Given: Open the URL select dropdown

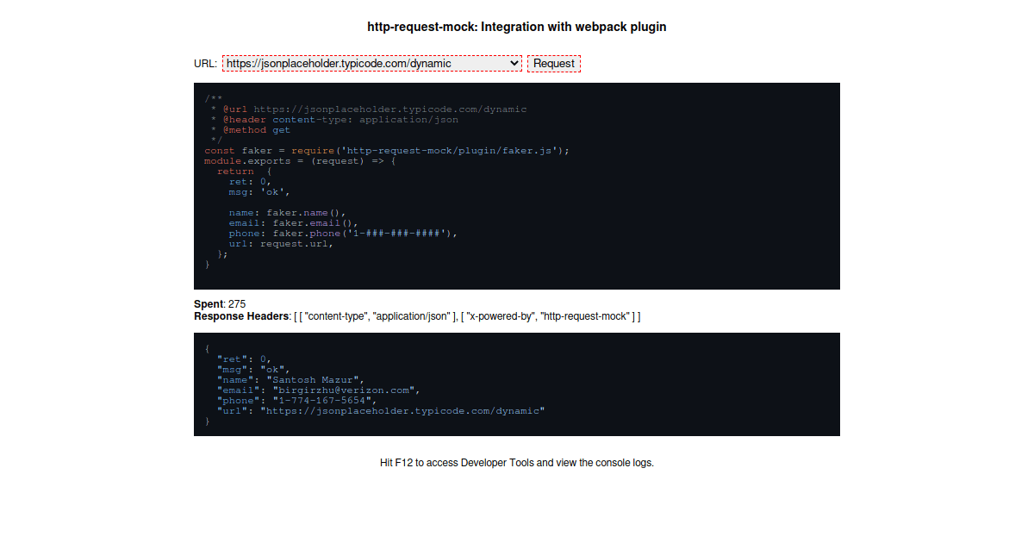Looking at the screenshot, I should [371, 63].
